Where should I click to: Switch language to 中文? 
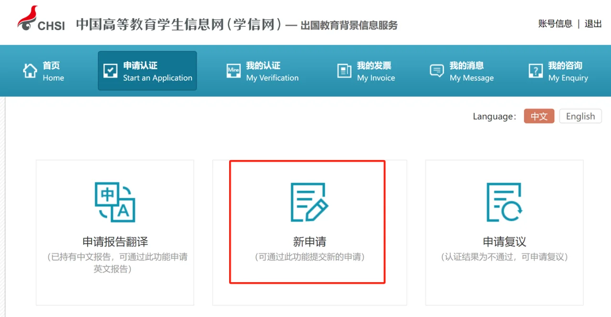point(539,116)
